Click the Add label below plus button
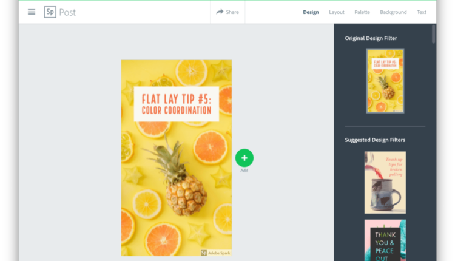The width and height of the screenshot is (455, 261). coord(244,171)
